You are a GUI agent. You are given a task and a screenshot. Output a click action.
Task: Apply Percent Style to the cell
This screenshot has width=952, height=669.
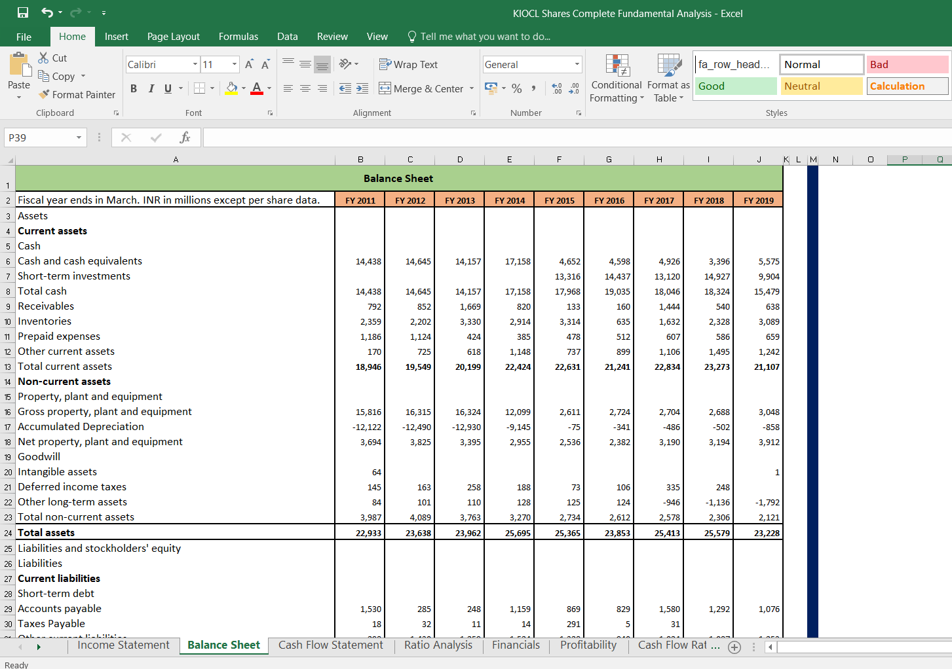pos(517,88)
